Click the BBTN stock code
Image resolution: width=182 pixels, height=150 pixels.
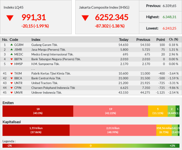(x=18, y=59)
